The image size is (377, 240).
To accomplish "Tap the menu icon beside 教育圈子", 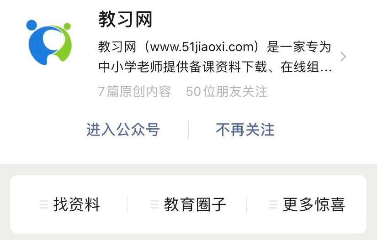I will pos(154,204).
